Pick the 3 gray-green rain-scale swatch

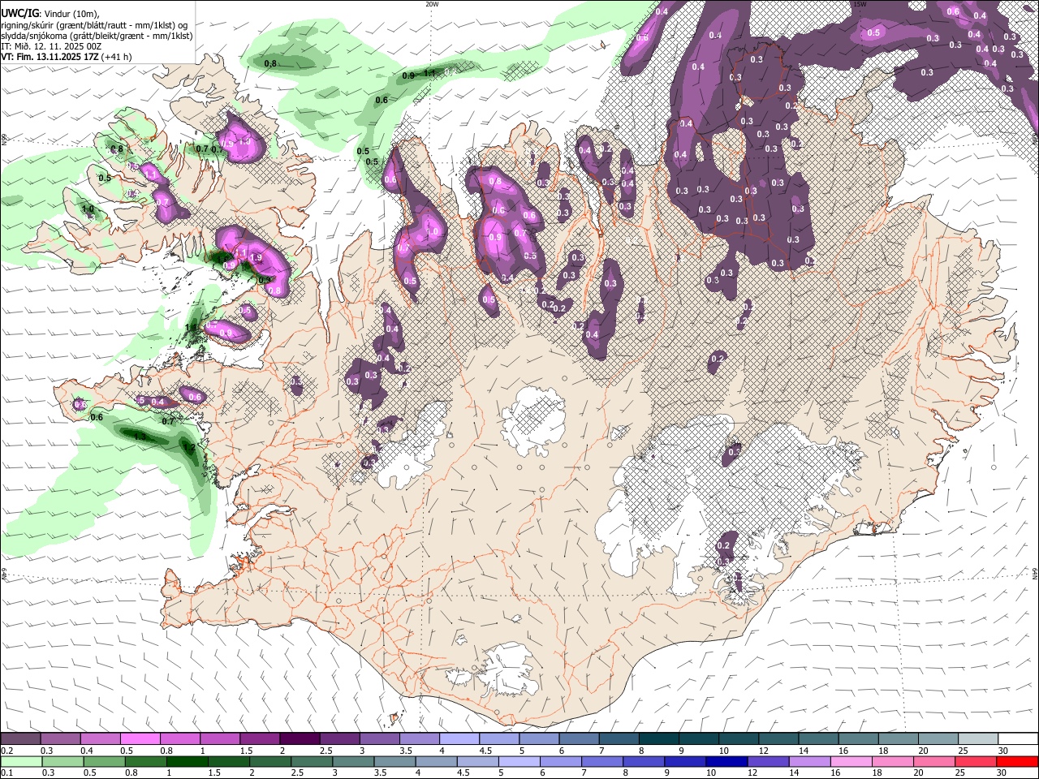[354, 761]
